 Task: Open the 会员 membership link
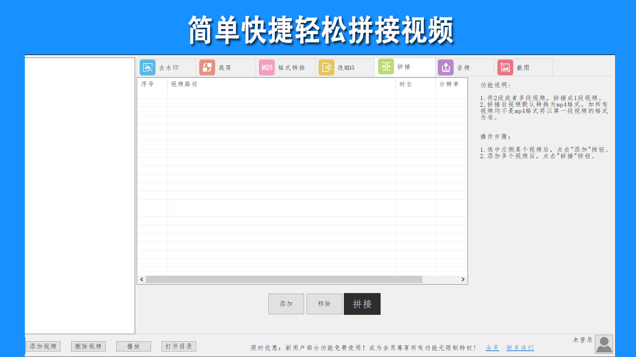492,348
